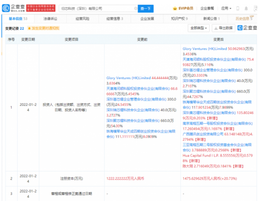
Task: Click the 2022-01-24 date in row 3
Action: 28,194
